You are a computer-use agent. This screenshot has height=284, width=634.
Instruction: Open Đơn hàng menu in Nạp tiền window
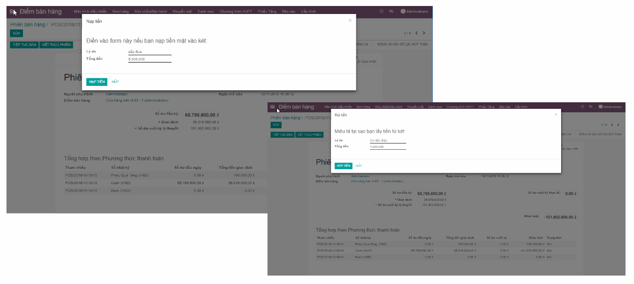[120, 11]
